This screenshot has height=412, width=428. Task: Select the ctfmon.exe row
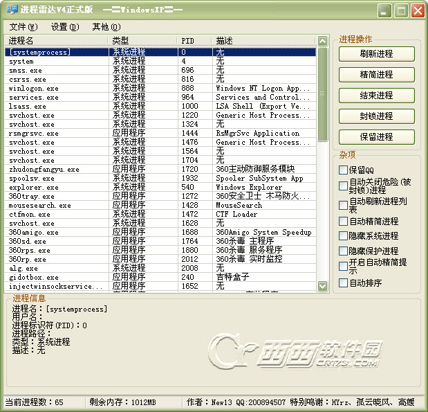(160, 214)
